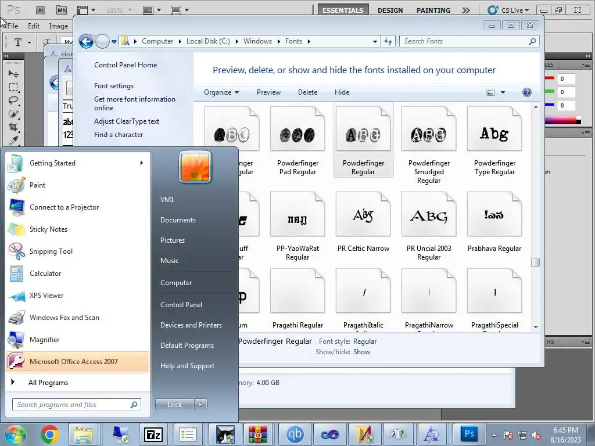Select the Rectangular Marquee tool

click(14, 87)
